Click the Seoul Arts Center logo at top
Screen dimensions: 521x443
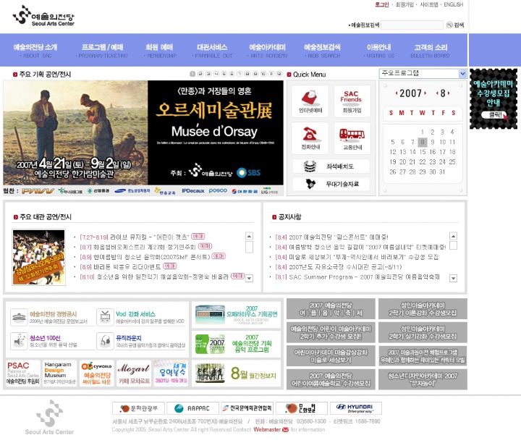(x=43, y=15)
